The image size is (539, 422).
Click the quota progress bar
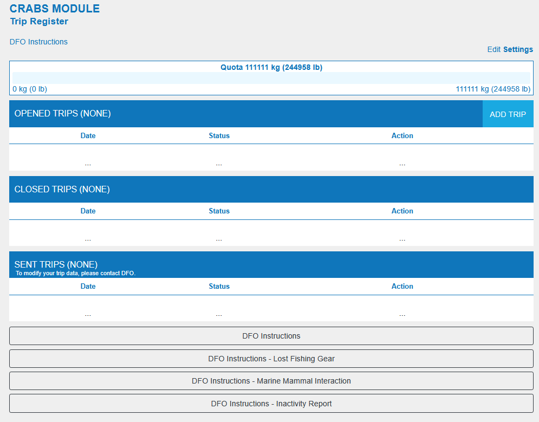click(271, 78)
